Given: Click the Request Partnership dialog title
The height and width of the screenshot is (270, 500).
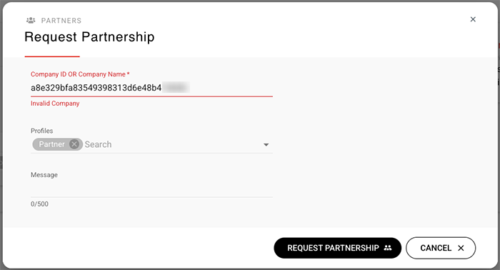Looking at the screenshot, I should (89, 37).
